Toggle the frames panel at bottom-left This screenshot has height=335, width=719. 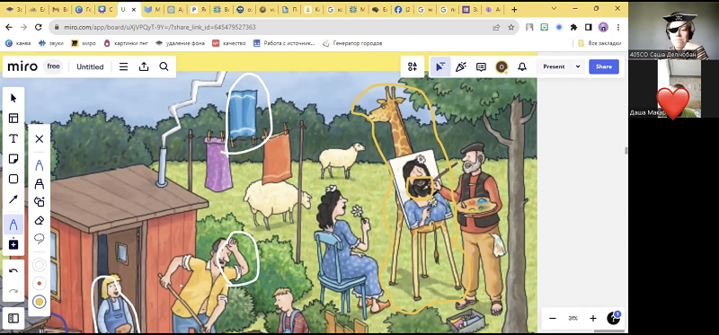point(13,318)
